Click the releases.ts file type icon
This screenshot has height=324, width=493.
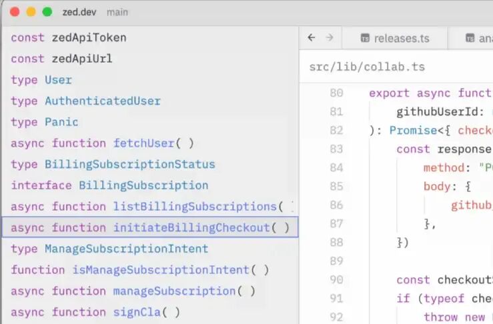365,38
